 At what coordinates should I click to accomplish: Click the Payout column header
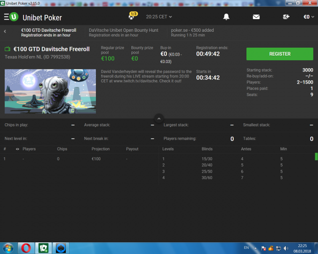pyautogui.click(x=132, y=149)
